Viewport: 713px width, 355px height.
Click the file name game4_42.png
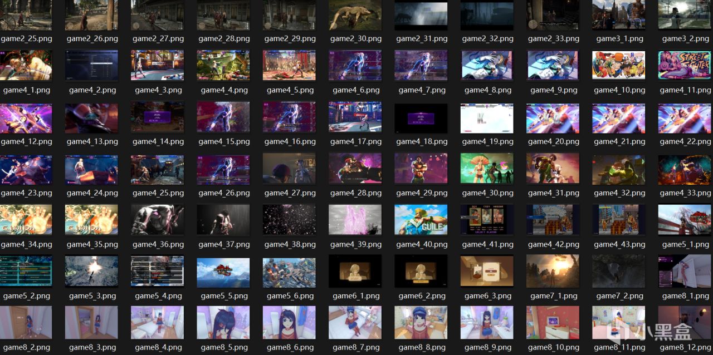554,244
